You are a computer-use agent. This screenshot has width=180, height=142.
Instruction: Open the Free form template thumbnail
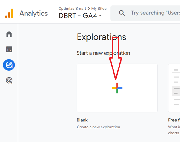click(x=174, y=88)
